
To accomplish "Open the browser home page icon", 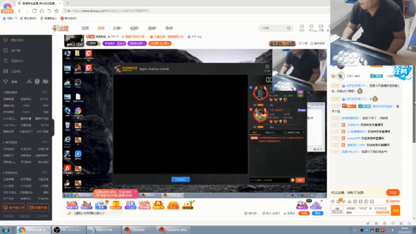I will (x=42, y=11).
